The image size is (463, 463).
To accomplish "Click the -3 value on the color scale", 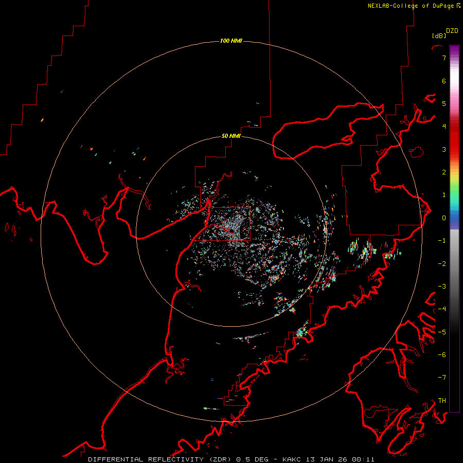I will pos(442,287).
